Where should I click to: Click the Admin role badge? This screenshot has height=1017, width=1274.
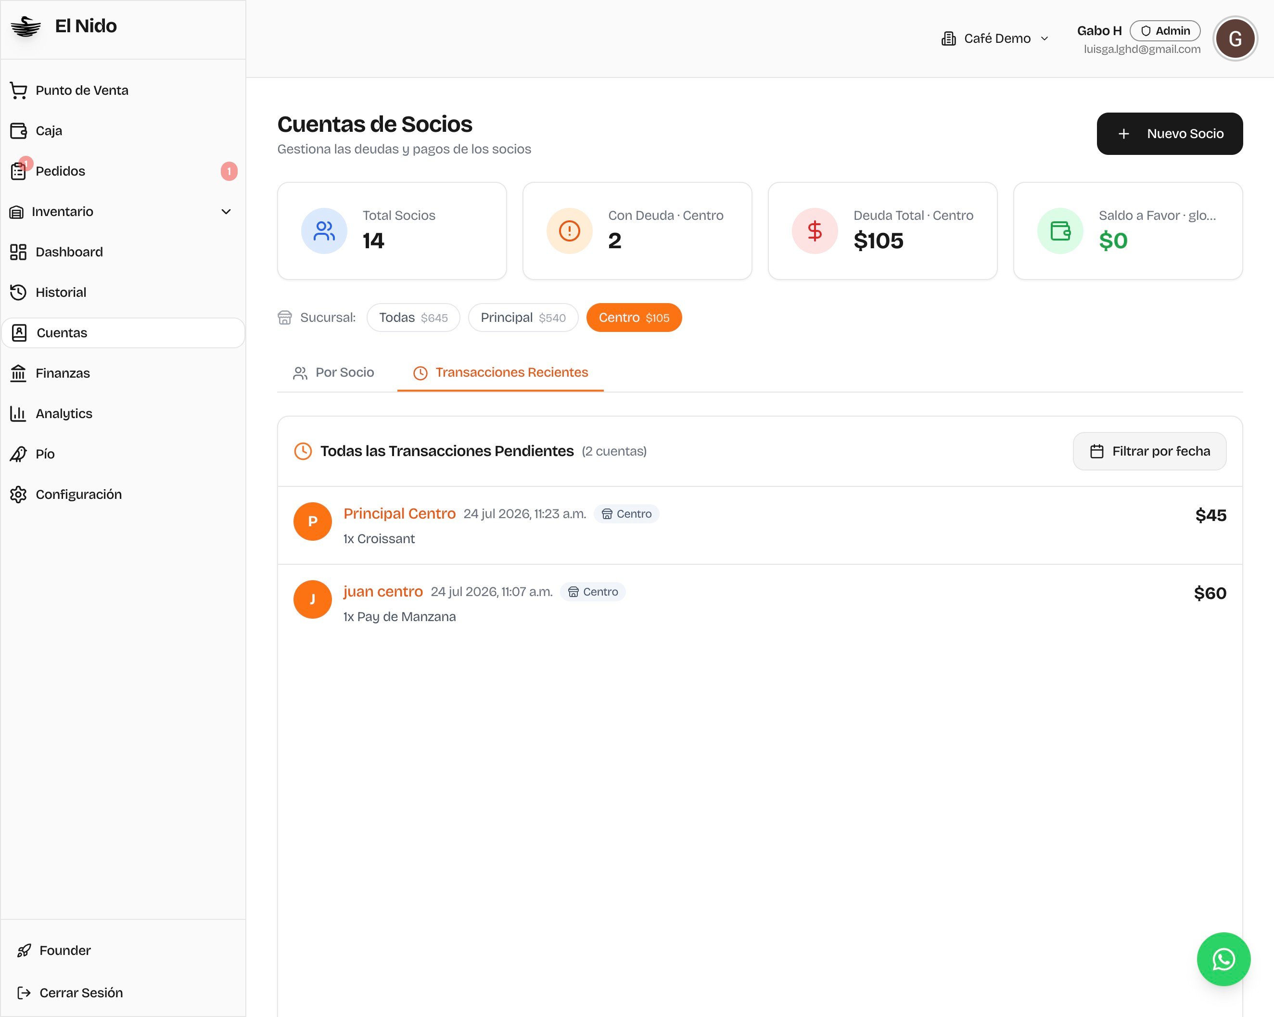[x=1165, y=31]
